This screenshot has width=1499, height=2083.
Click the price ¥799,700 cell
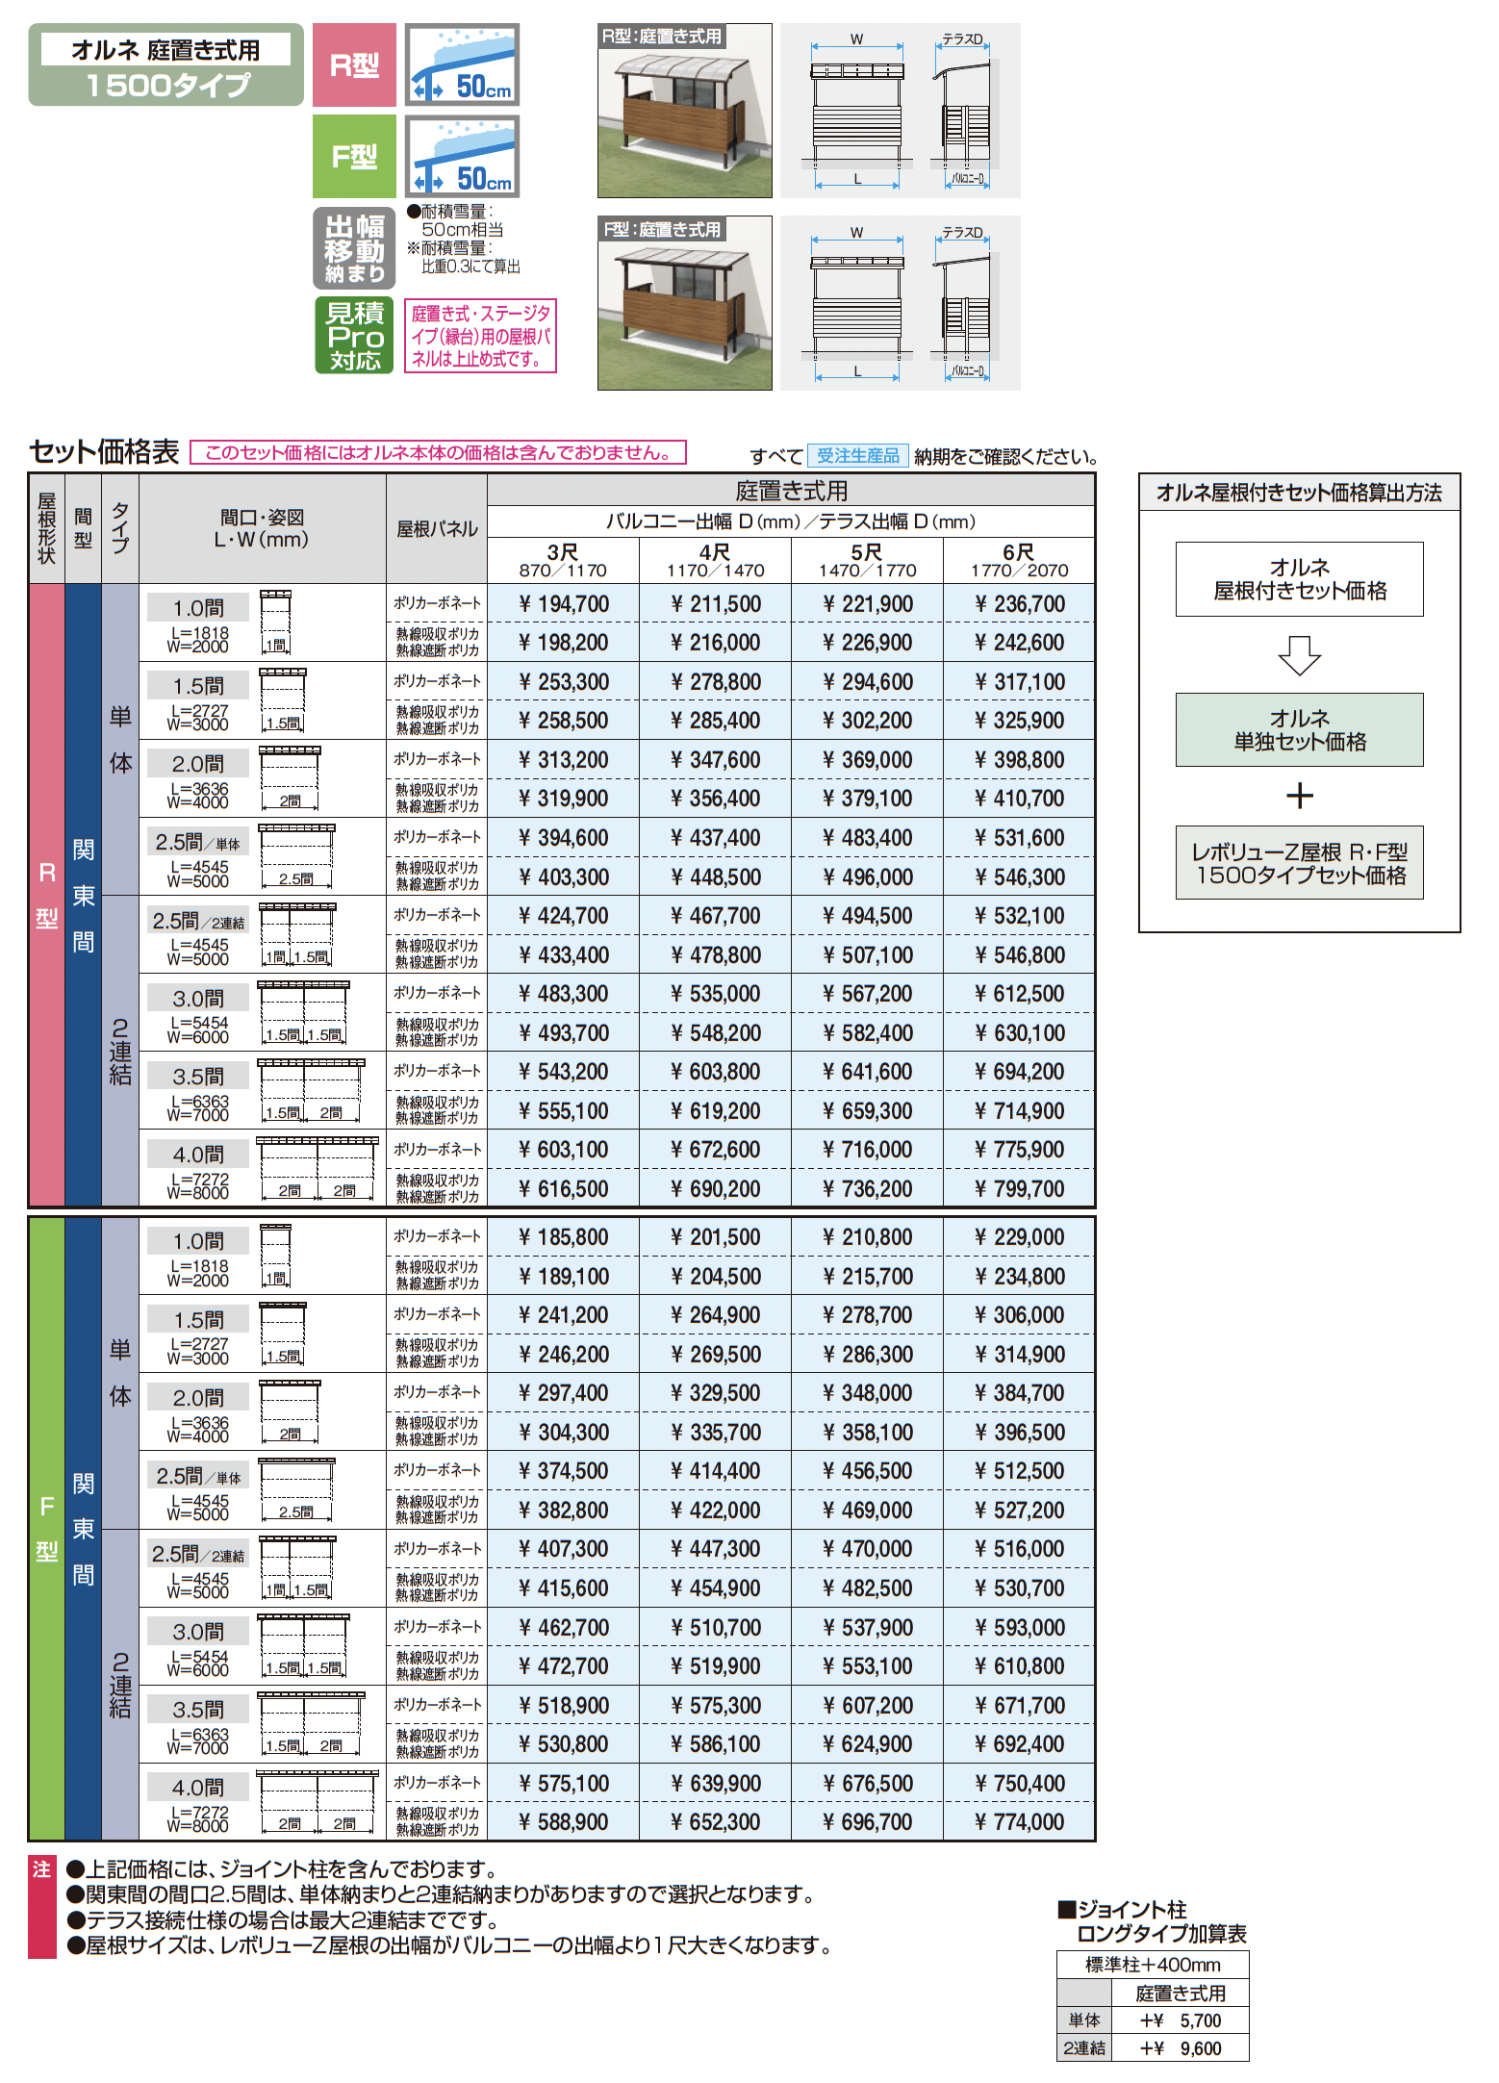[x=1019, y=1189]
